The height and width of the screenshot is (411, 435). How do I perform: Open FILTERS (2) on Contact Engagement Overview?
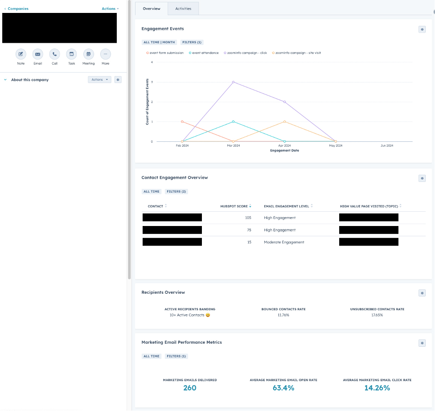[176, 192]
